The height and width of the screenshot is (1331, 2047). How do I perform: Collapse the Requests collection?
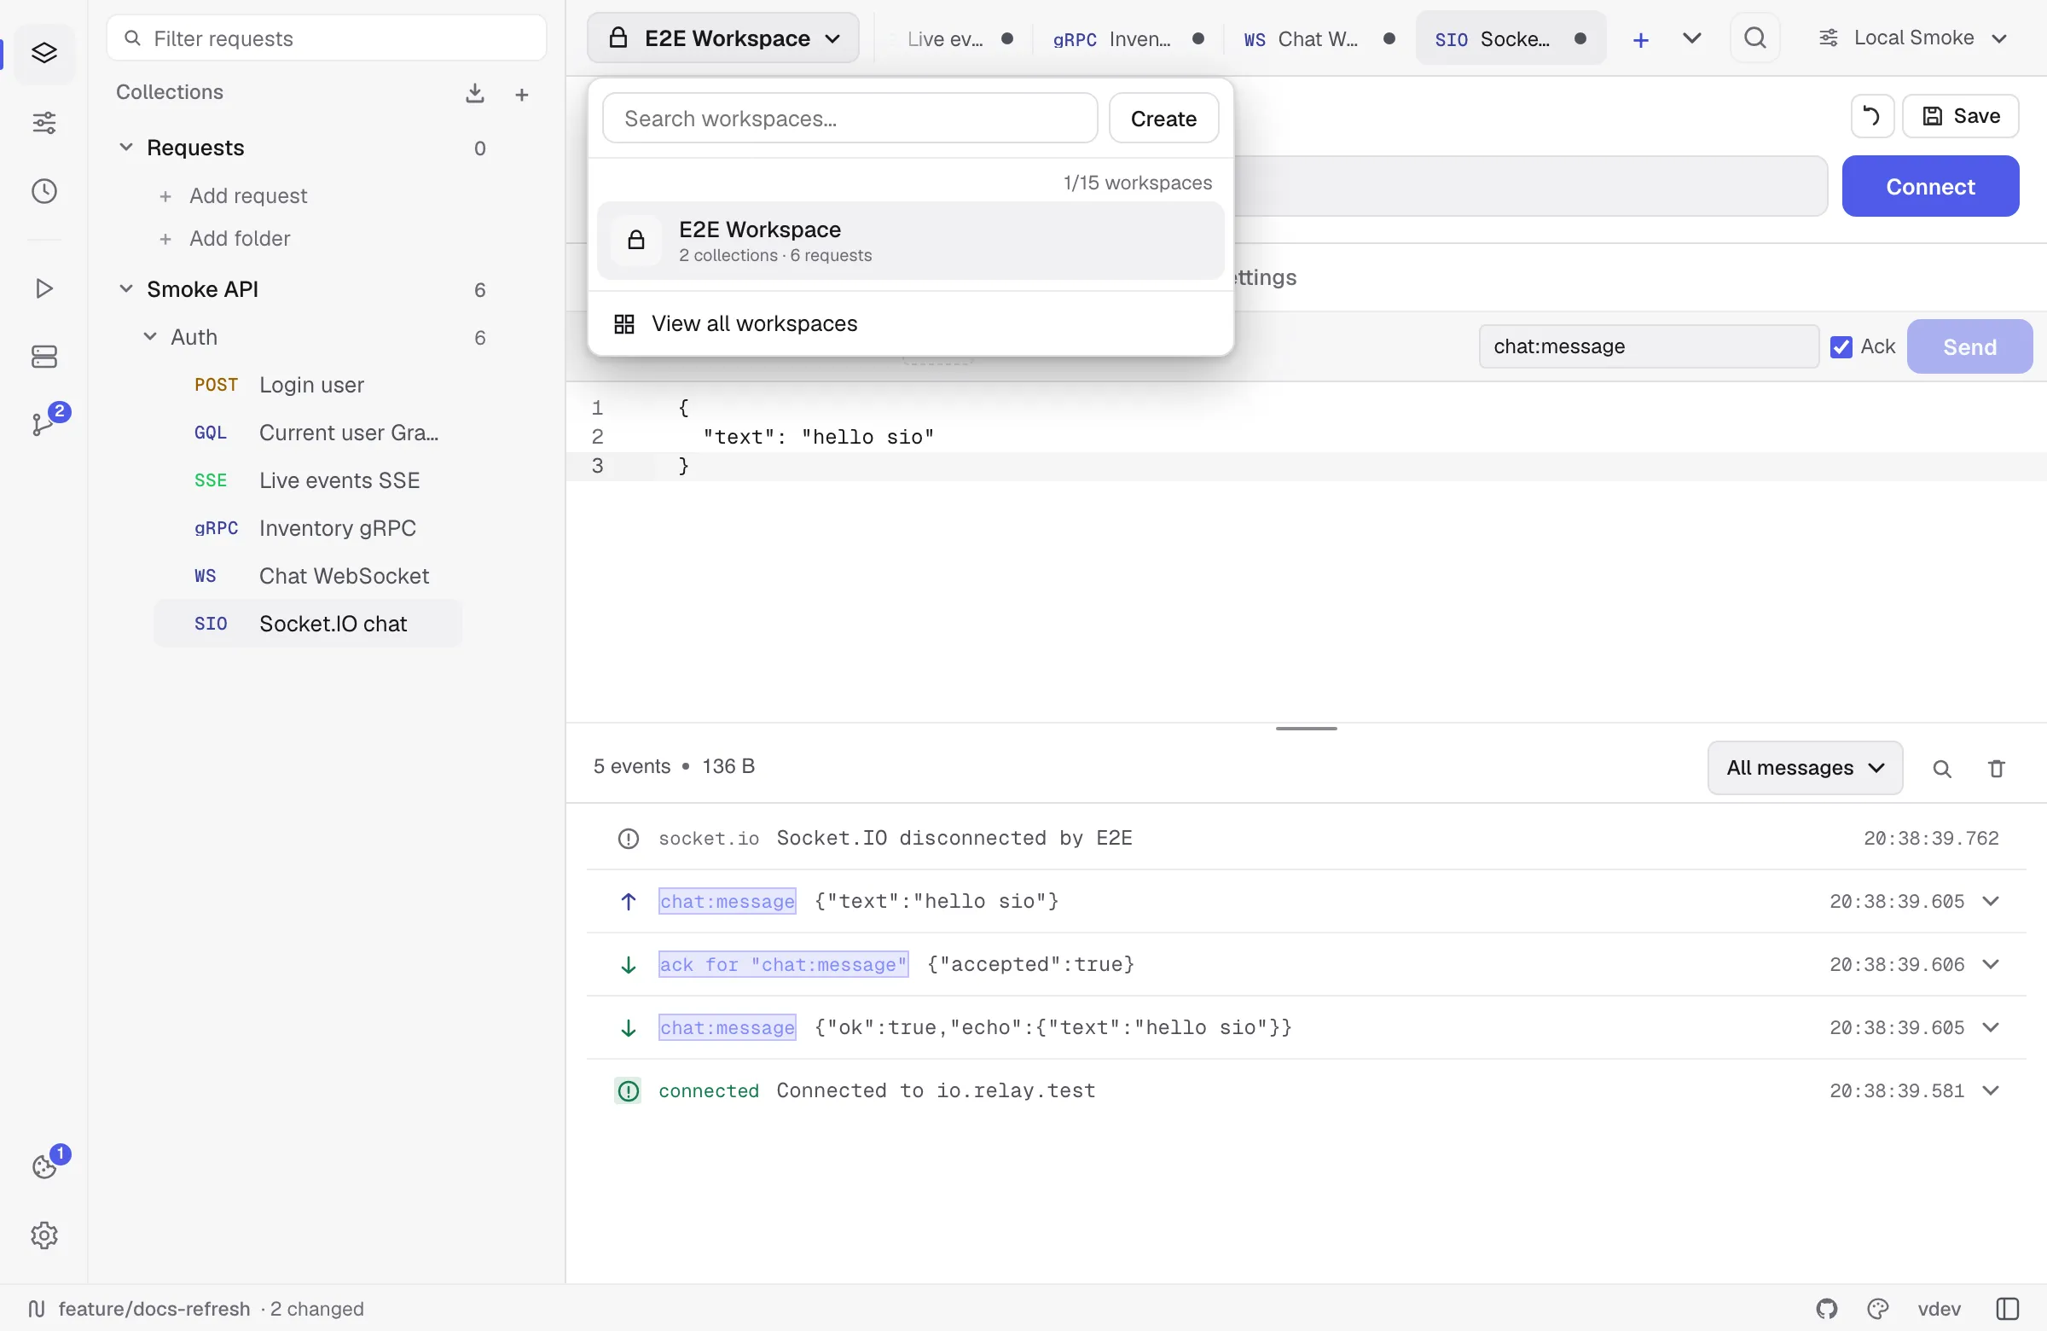coord(125,147)
